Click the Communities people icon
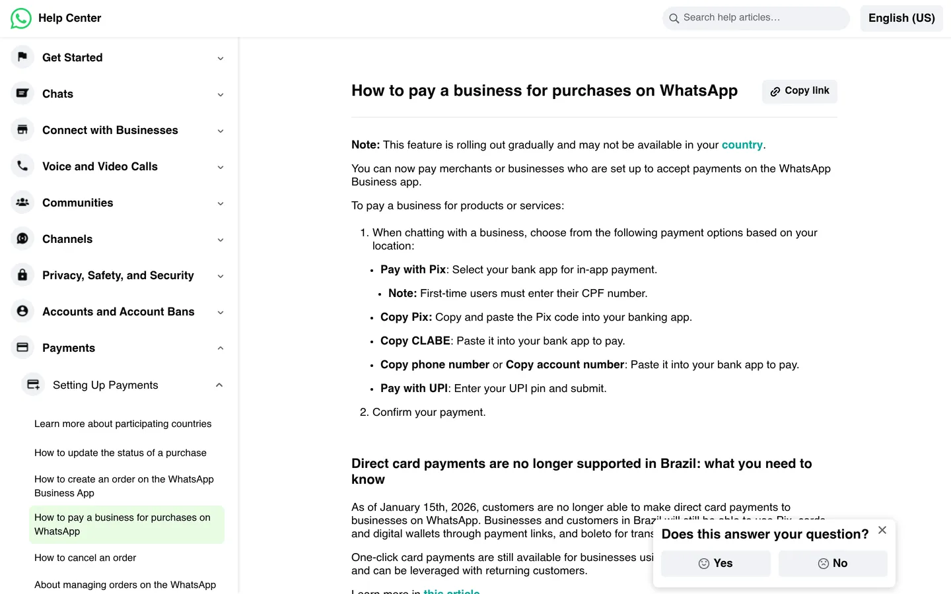951x594 pixels. pyautogui.click(x=22, y=202)
